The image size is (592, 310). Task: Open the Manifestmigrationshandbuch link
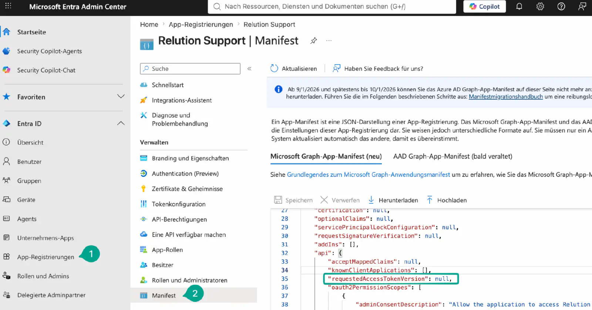coord(505,97)
